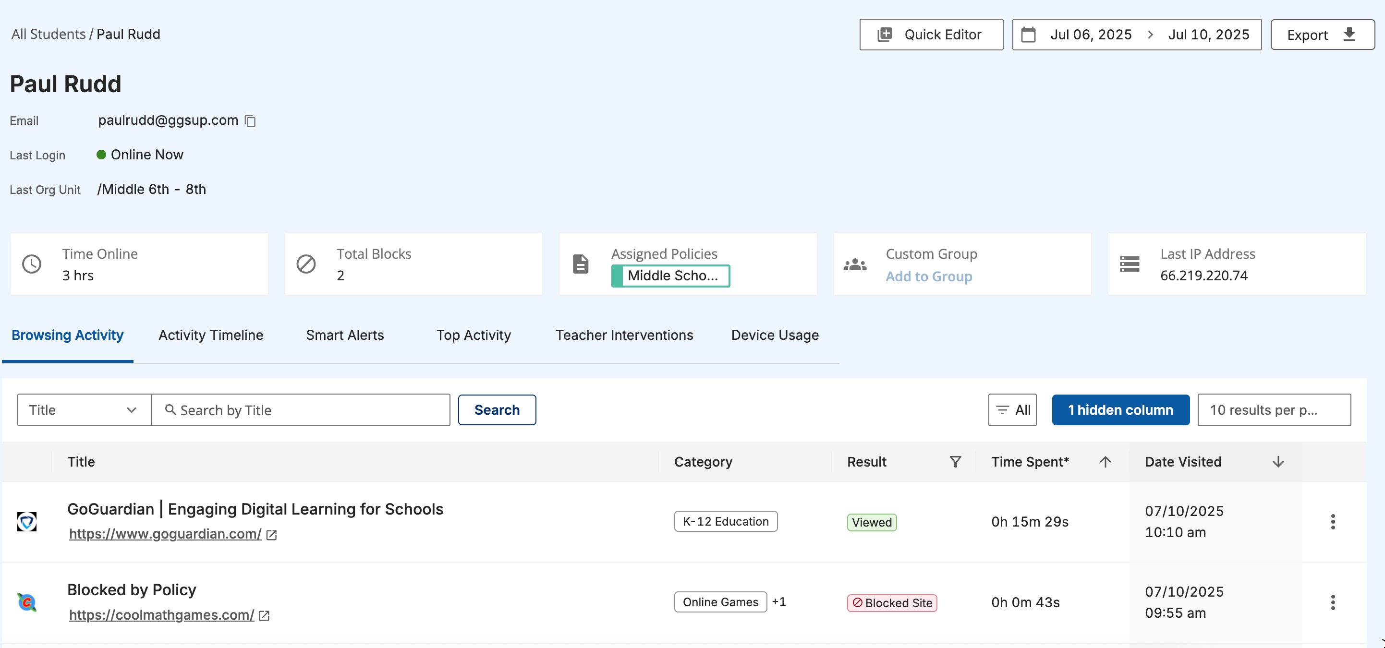This screenshot has width=1385, height=648.
Task: Click the Time Online clock icon
Action: pyautogui.click(x=32, y=264)
